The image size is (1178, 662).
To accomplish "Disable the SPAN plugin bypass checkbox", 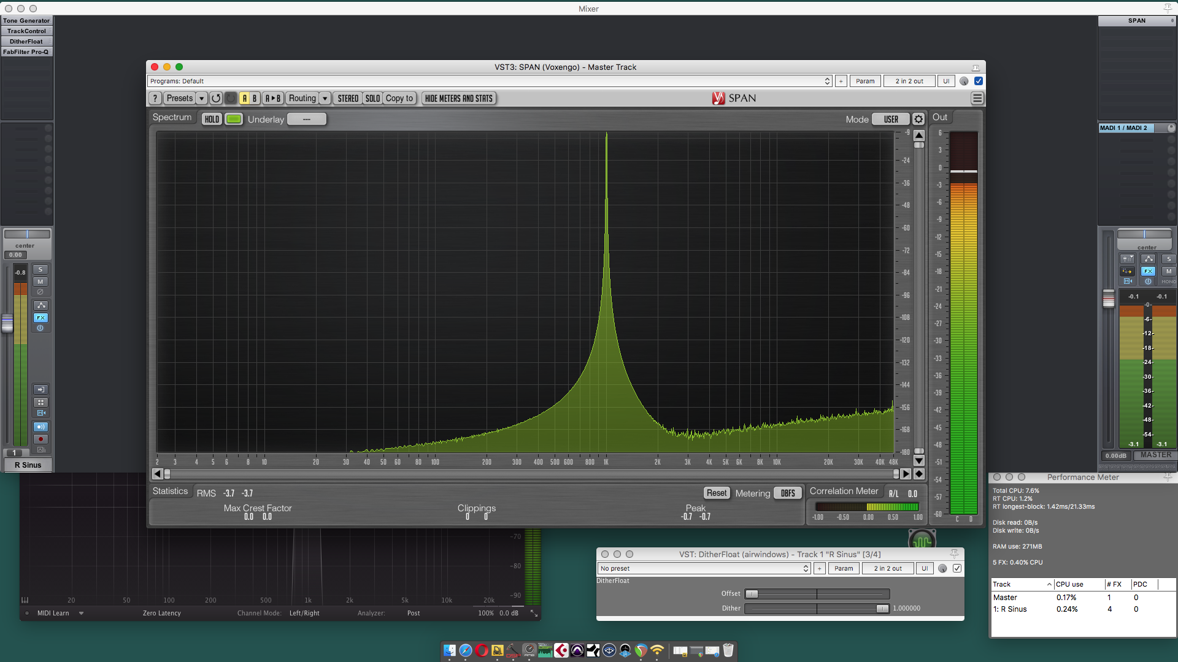I will (x=979, y=81).
